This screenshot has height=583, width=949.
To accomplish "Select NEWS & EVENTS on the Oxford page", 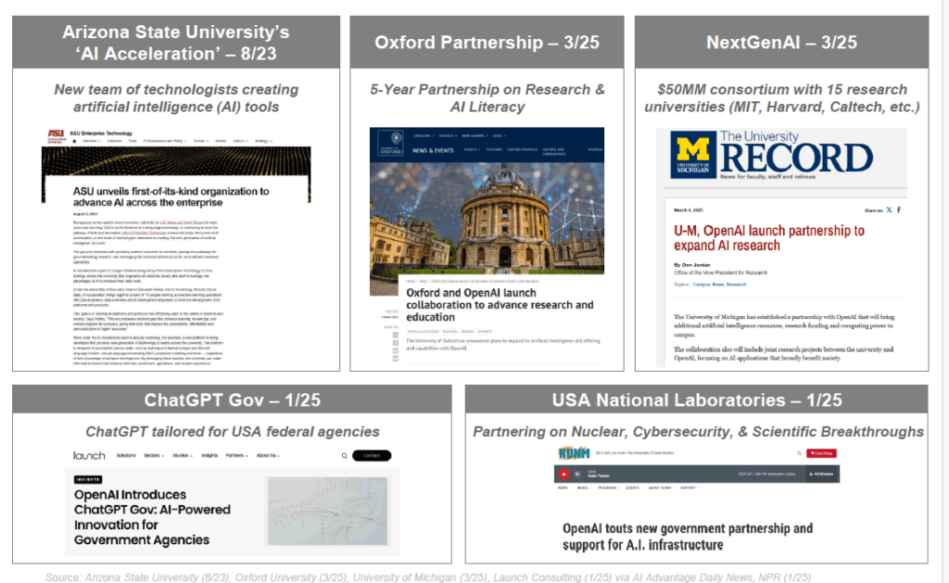I will (x=433, y=151).
